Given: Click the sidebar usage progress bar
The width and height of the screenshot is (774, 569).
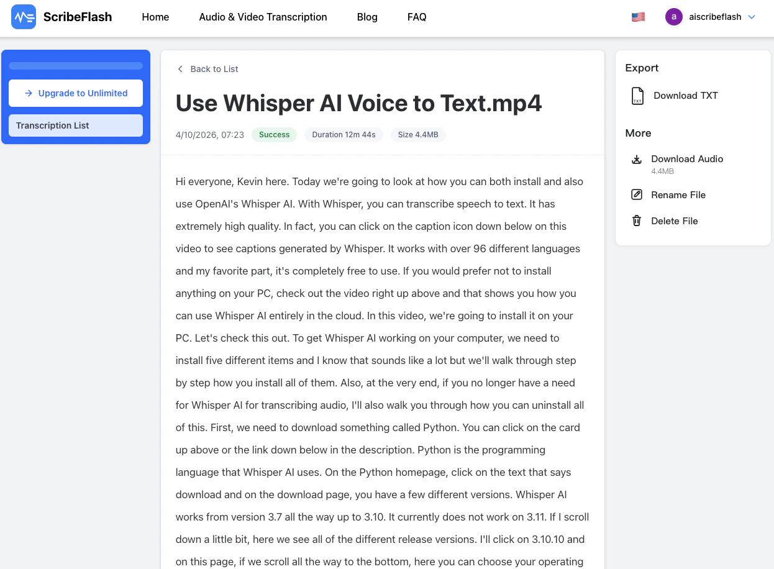Looking at the screenshot, I should [76, 66].
